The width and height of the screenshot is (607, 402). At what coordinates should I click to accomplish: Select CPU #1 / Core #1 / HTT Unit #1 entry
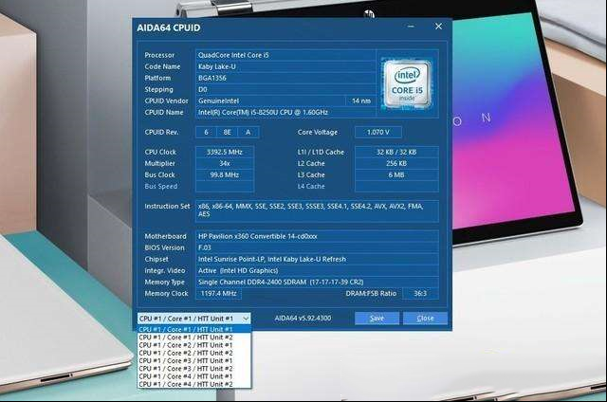point(194,329)
